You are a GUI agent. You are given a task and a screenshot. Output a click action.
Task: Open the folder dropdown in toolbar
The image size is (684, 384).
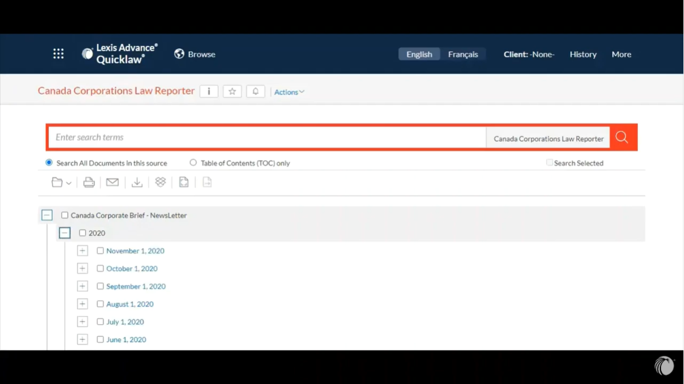pyautogui.click(x=61, y=183)
